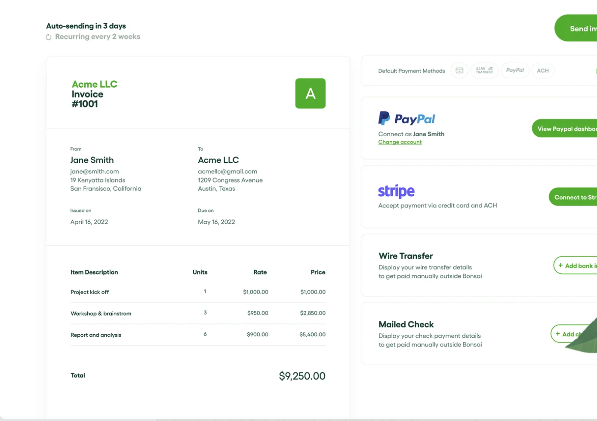Click the Mailed Check heading
This screenshot has width=597, height=421.
click(406, 324)
